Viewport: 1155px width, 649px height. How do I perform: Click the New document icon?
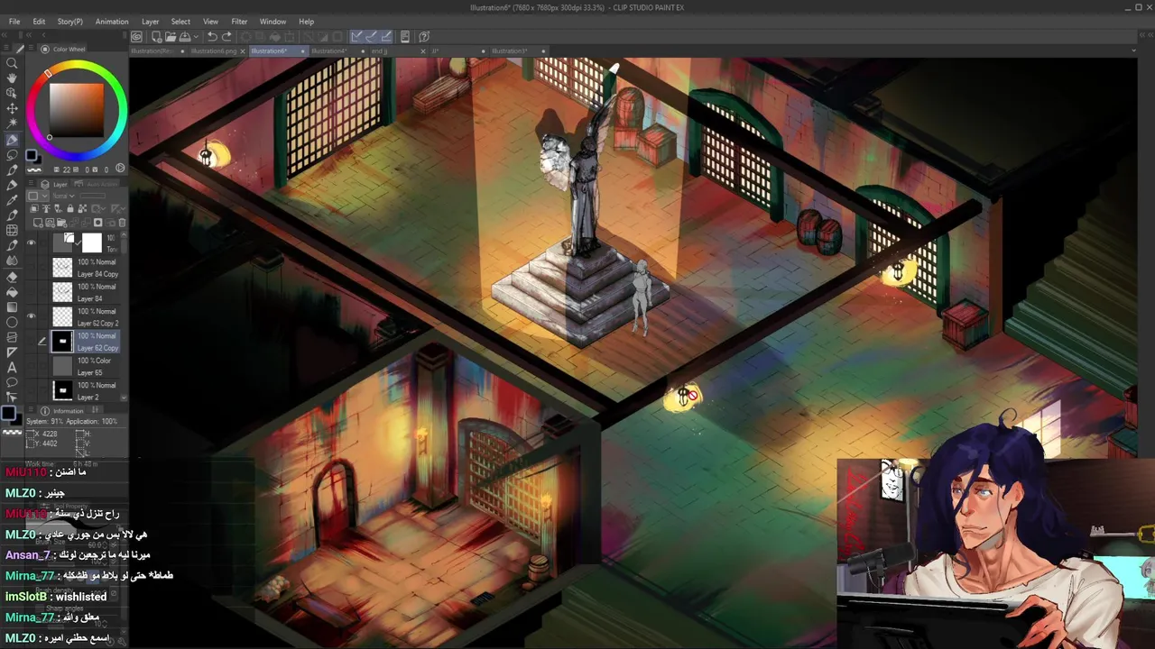click(x=156, y=37)
